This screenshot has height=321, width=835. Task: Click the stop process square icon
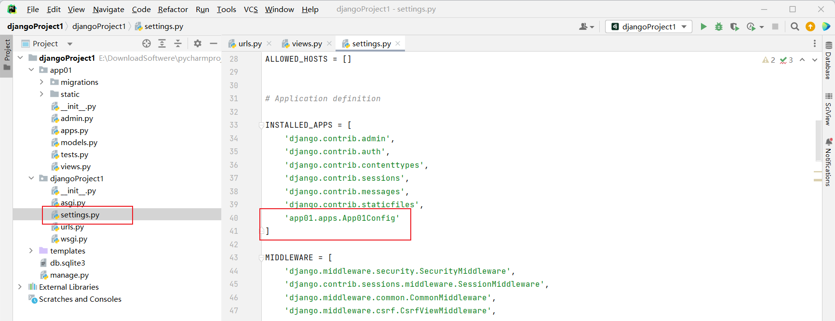(x=775, y=27)
